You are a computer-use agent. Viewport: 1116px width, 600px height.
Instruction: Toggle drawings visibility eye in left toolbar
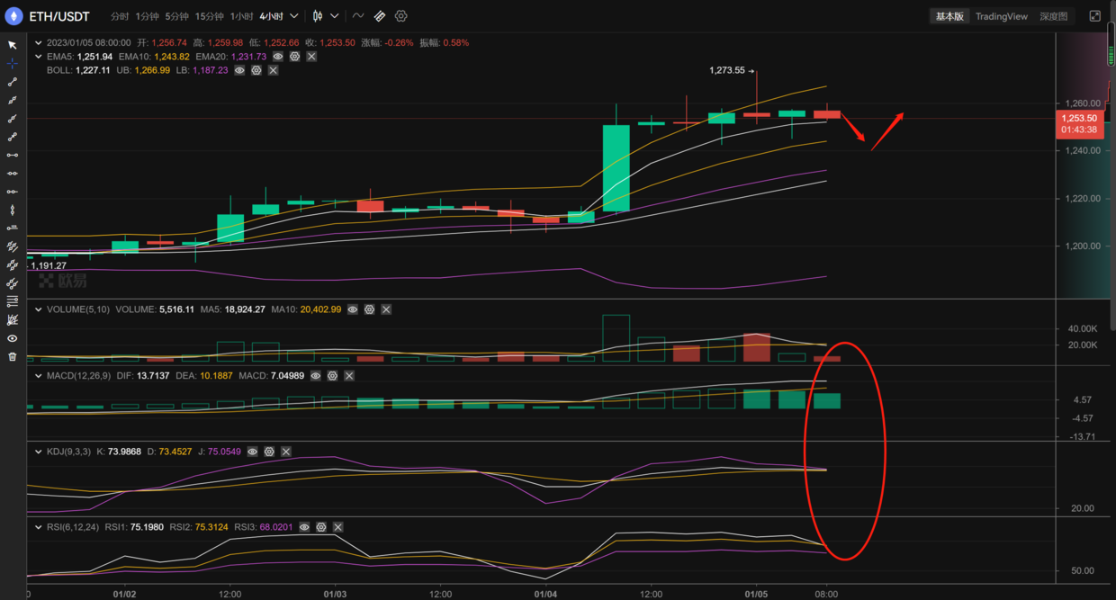13,339
